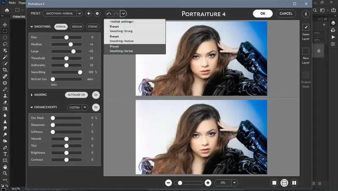Enable the New Layer checkbox
338x191 pixels.
click(306, 51)
